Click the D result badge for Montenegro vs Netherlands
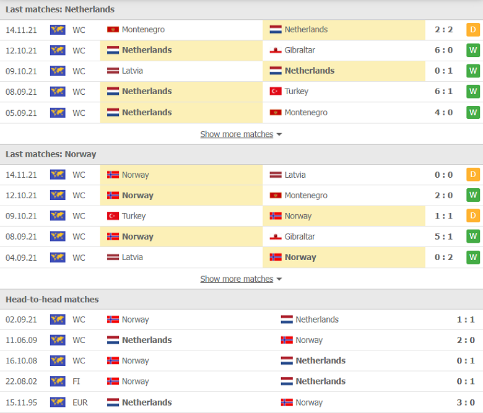 (473, 30)
